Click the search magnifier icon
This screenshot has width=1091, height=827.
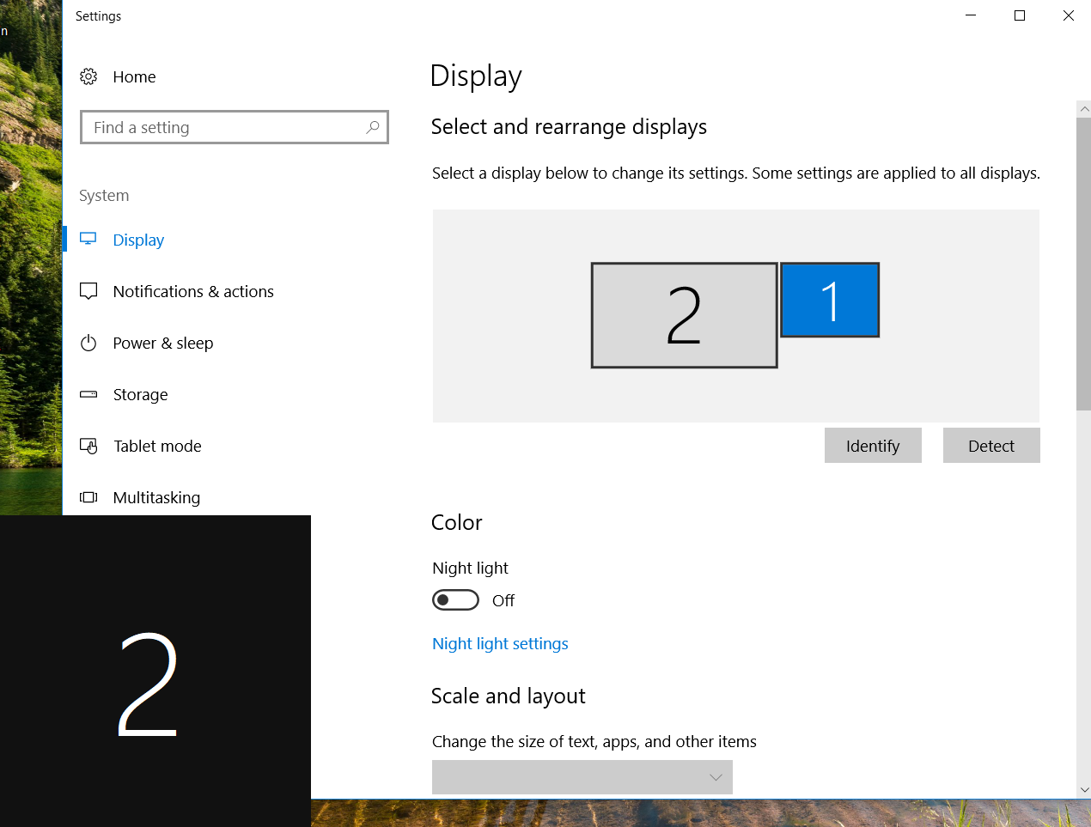pos(373,127)
